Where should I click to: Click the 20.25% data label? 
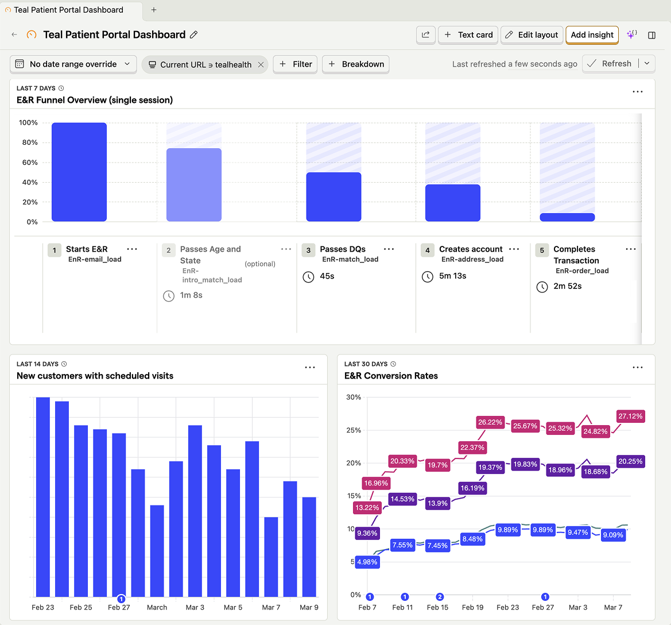click(x=630, y=461)
